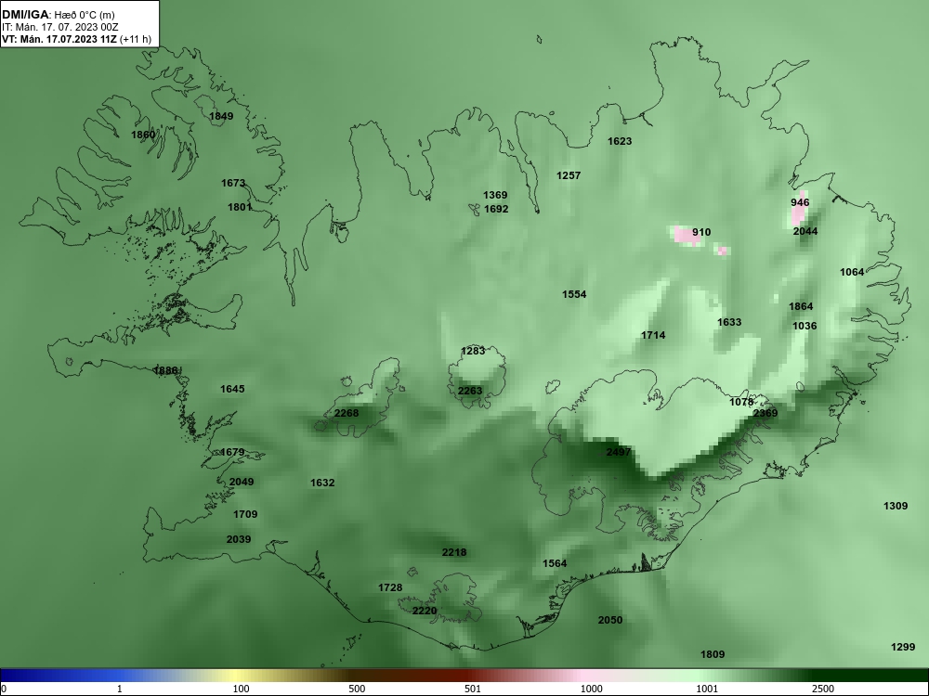
Task: Click the VT valid time line 11Z
Action: point(76,40)
